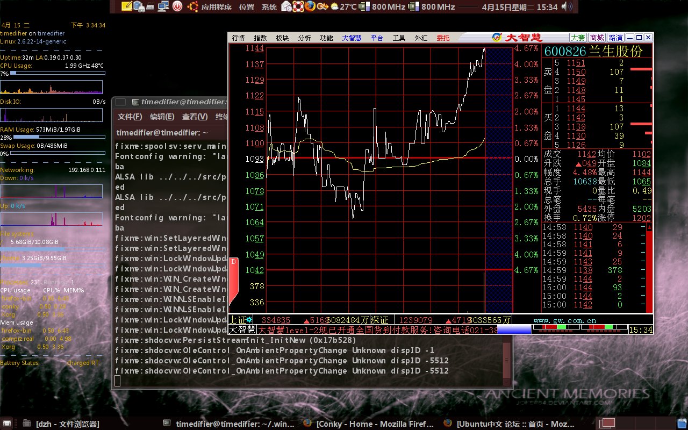Image resolution: width=688 pixels, height=430 pixels.
Task: Click the stock name 600826 兰生股份
Action: coord(593,52)
